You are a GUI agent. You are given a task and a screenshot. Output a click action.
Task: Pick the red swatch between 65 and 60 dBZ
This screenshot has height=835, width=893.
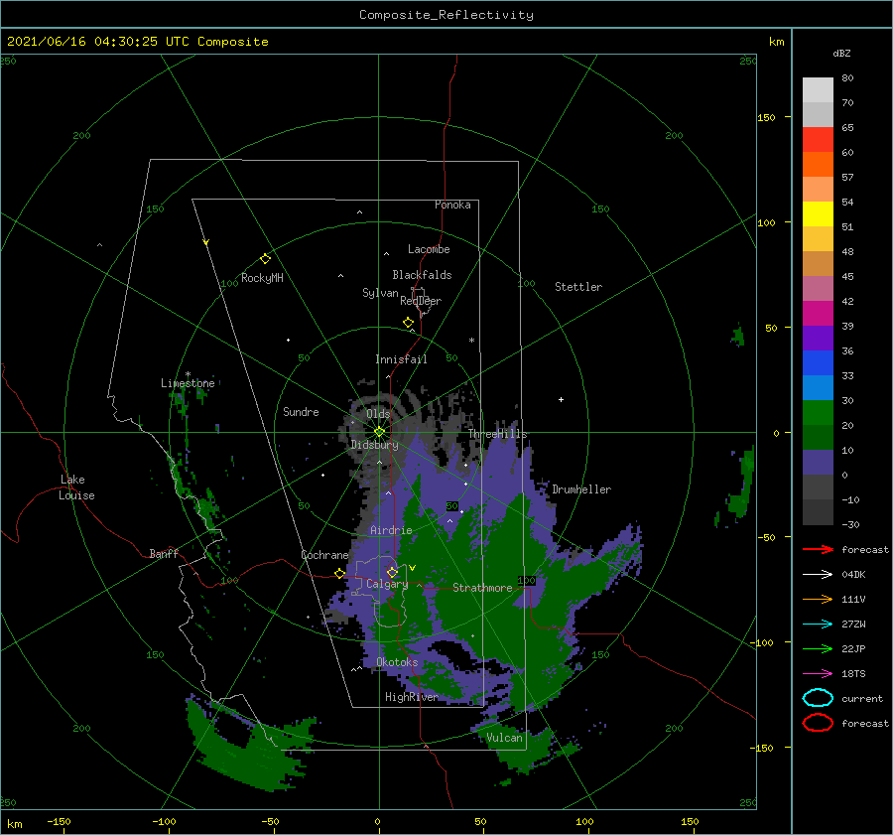[x=818, y=140]
